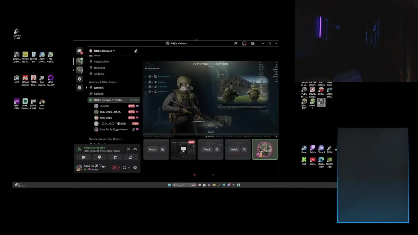Open GOG GALAXY desktop icon
Image resolution: width=418 pixels, height=235 pixels.
click(x=51, y=80)
